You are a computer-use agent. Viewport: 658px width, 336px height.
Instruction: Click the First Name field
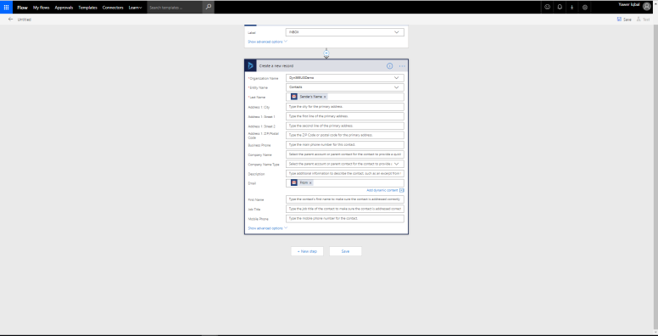[345, 199]
